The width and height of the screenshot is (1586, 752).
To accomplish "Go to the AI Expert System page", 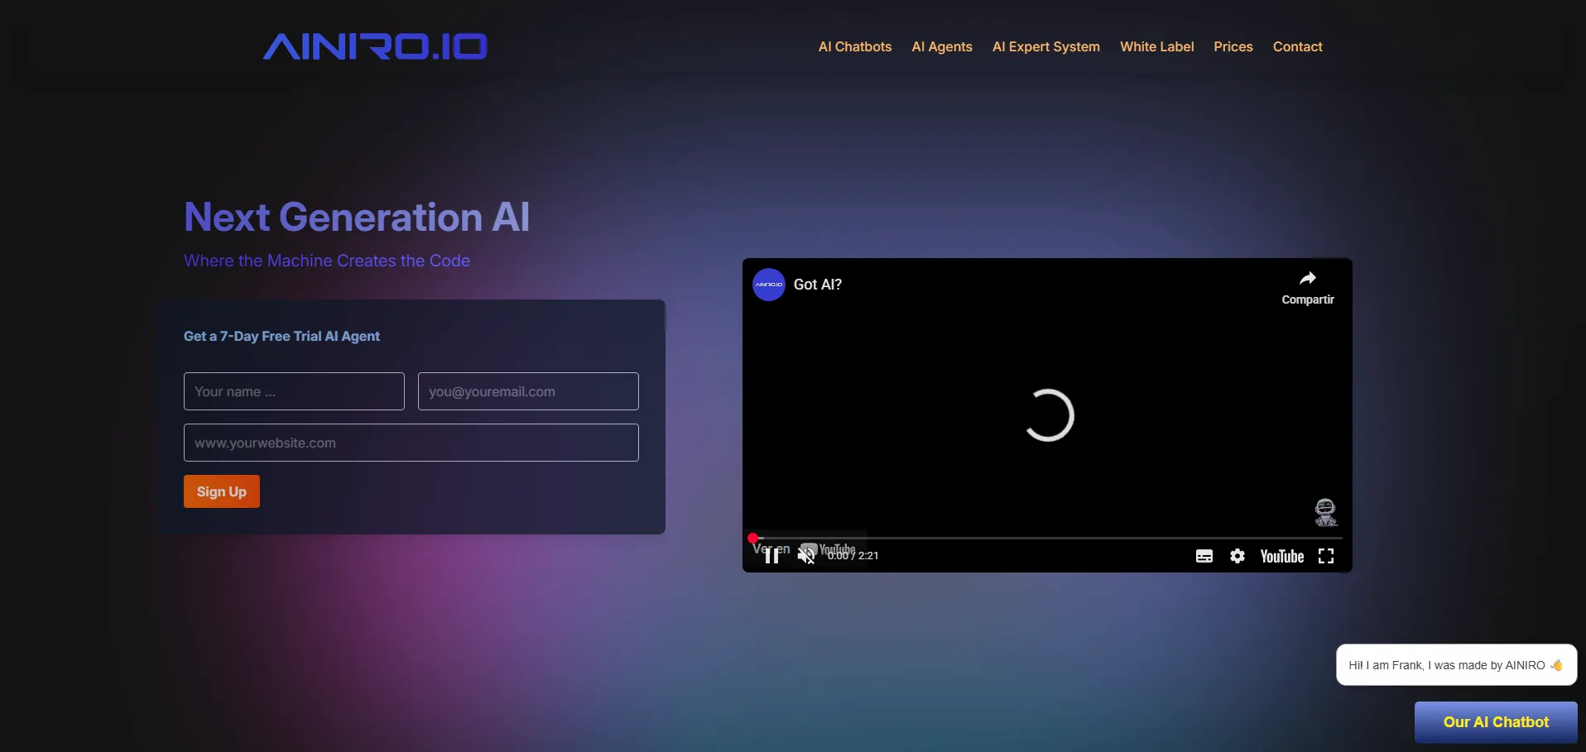I will pyautogui.click(x=1045, y=47).
